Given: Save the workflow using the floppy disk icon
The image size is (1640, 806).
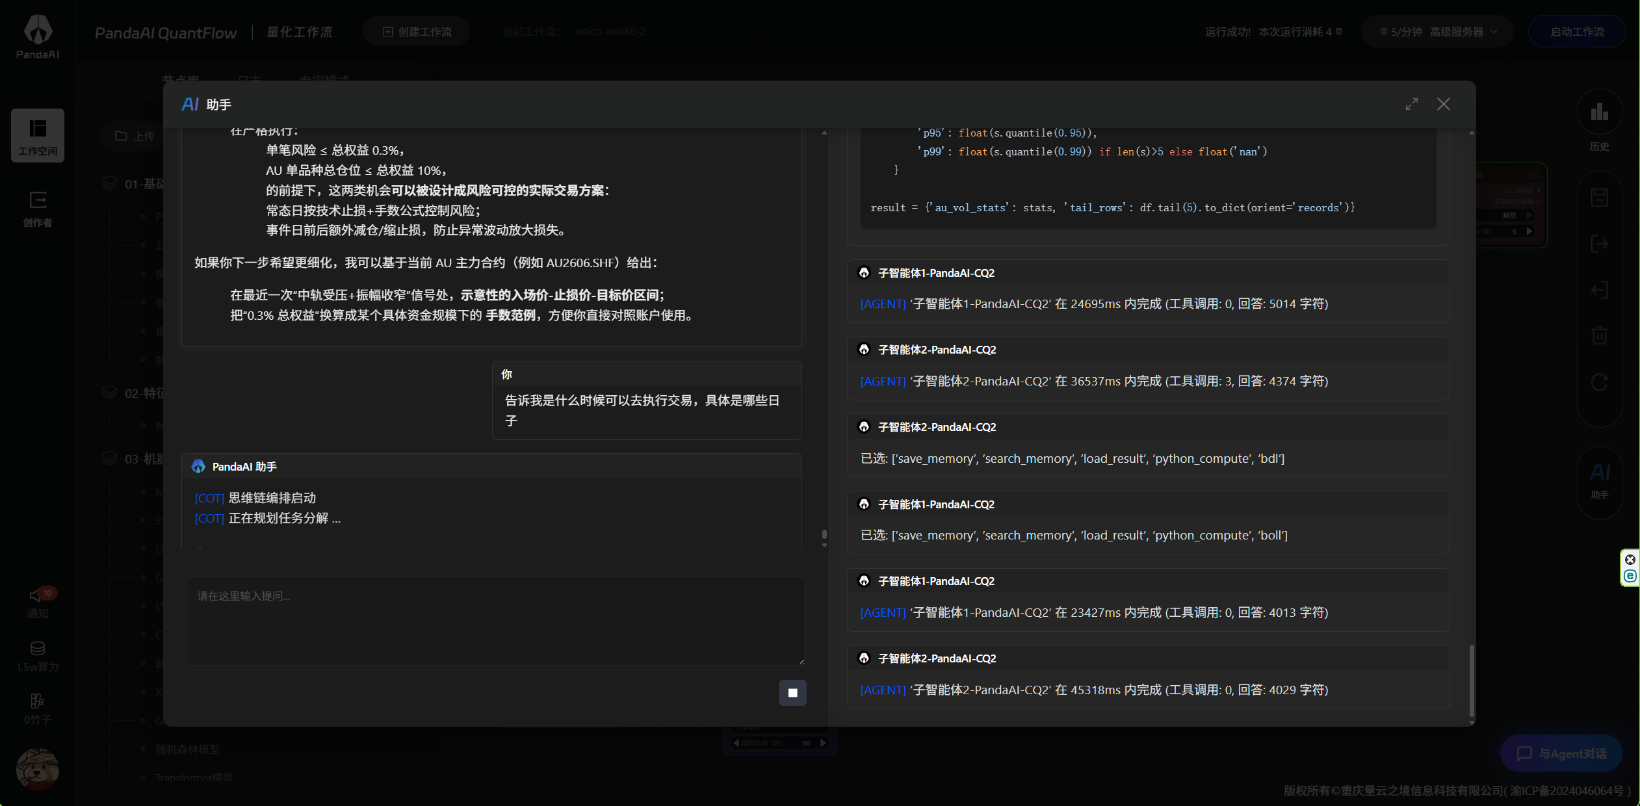Looking at the screenshot, I should (1600, 197).
